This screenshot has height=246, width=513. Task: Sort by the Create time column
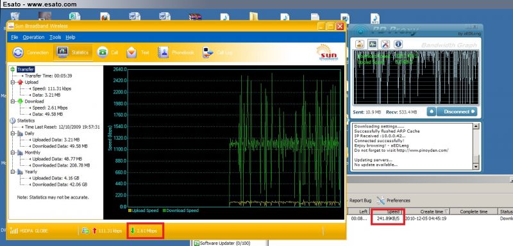(426, 211)
